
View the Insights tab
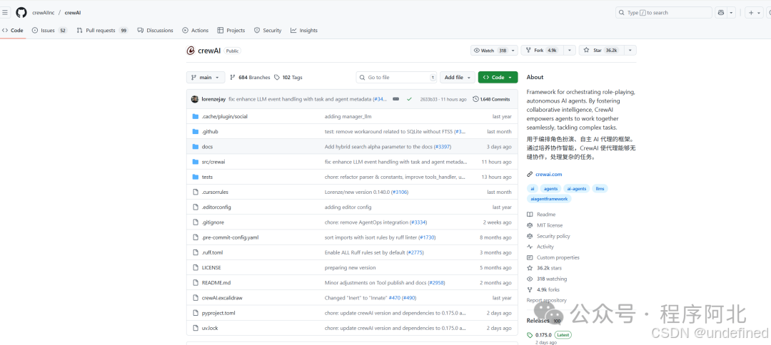tap(304, 31)
